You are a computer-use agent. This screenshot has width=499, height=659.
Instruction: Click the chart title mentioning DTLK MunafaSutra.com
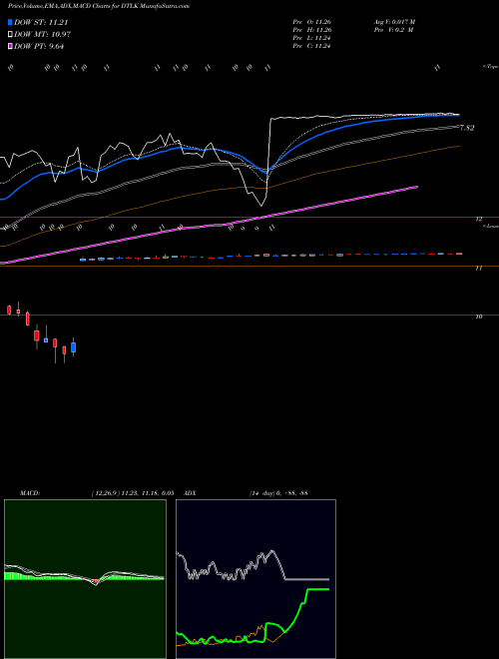click(x=98, y=6)
